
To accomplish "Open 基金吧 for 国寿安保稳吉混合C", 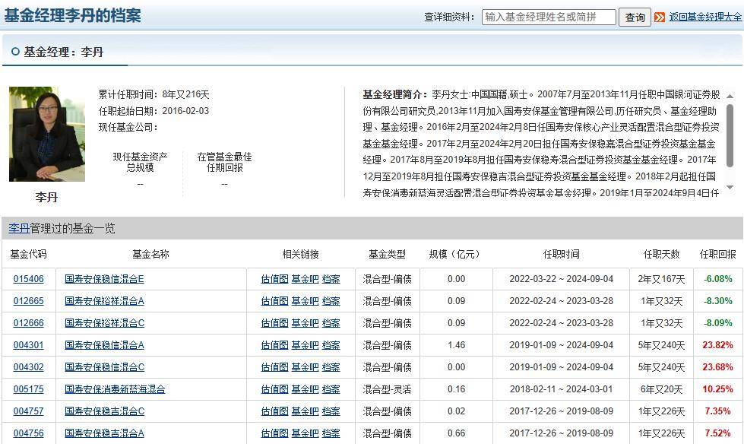I will 303,411.
